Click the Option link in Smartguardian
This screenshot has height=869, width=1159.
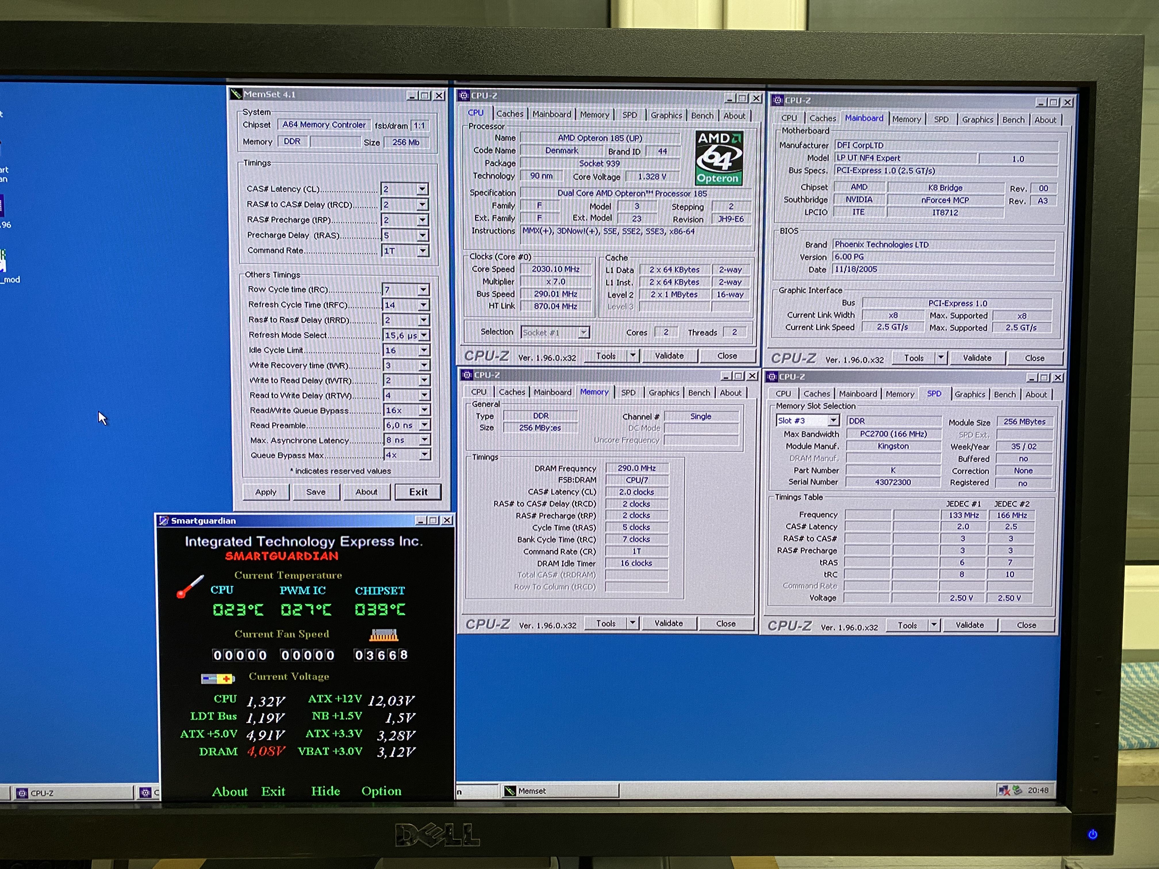click(x=381, y=791)
